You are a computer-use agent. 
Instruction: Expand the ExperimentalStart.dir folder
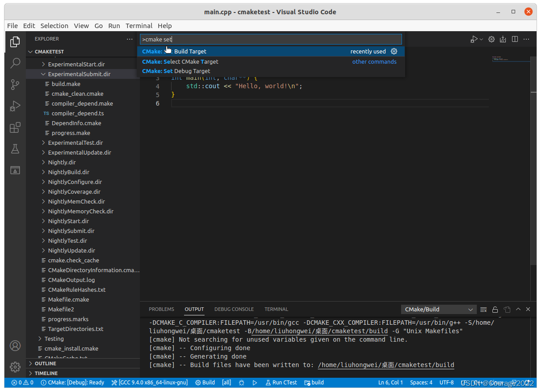(83, 64)
